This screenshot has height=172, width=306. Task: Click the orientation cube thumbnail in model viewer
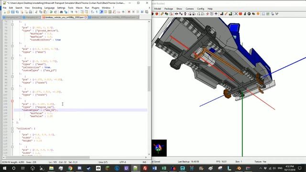(159, 148)
